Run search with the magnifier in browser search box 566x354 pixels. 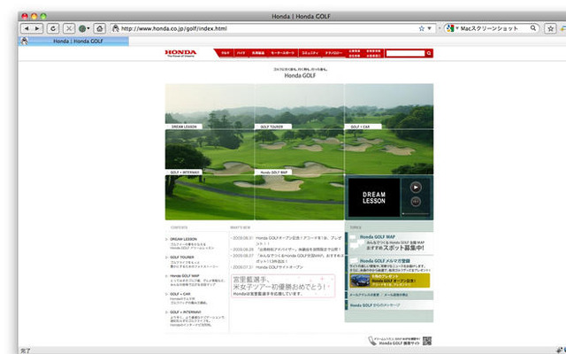(533, 28)
